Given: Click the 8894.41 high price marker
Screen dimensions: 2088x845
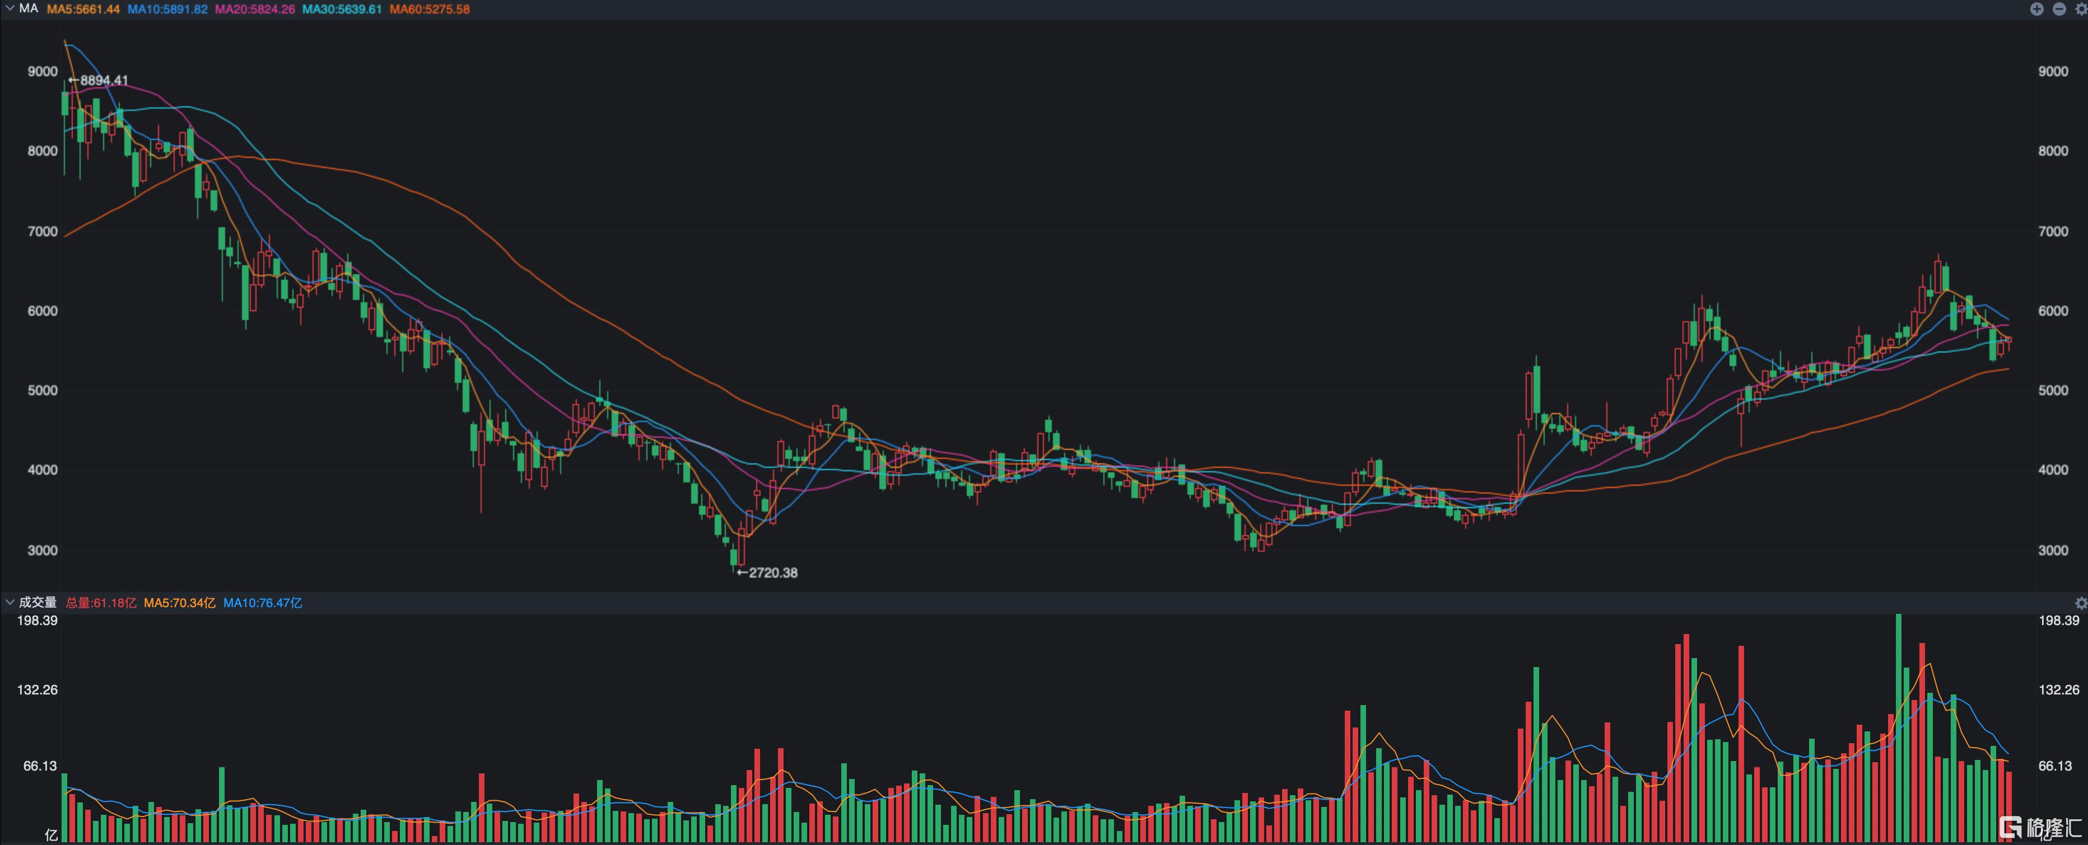Looking at the screenshot, I should point(99,80).
